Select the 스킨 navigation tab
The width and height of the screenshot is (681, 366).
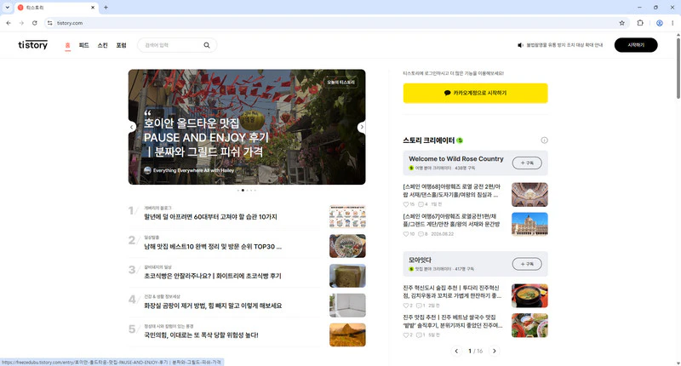pos(102,45)
